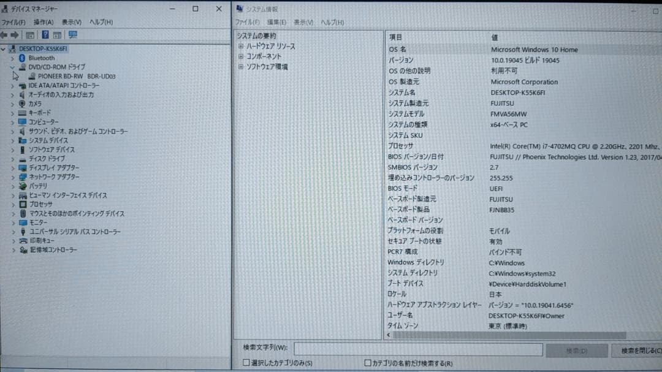Click inside the 検索文字列(W) search field
Screen dimensions: 662x372
pos(420,350)
